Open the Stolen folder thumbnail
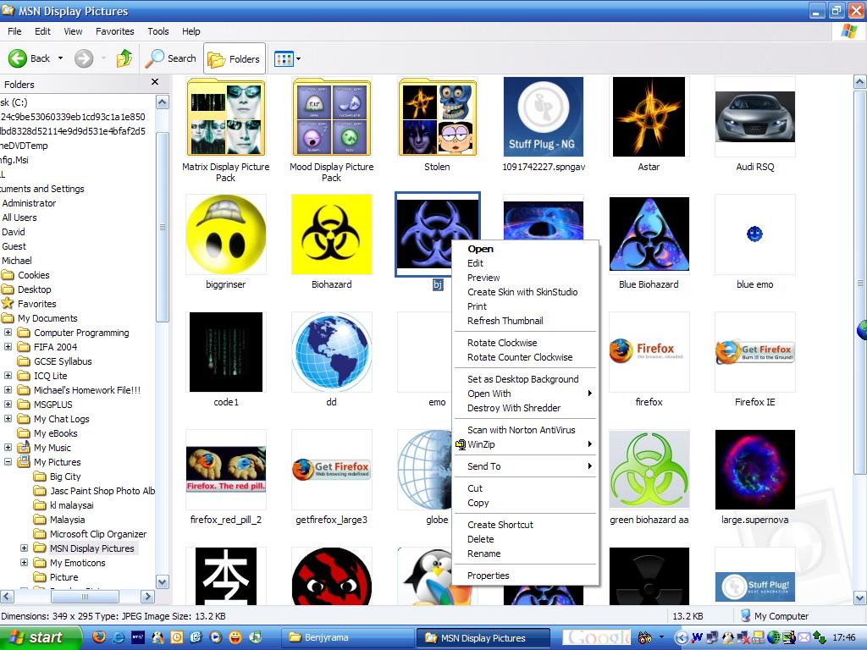 (x=437, y=118)
